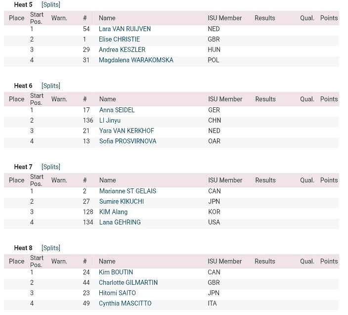The width and height of the screenshot is (348, 315).
Task: Open Lara VAN RUIJVEN skater profile
Action: point(125,29)
